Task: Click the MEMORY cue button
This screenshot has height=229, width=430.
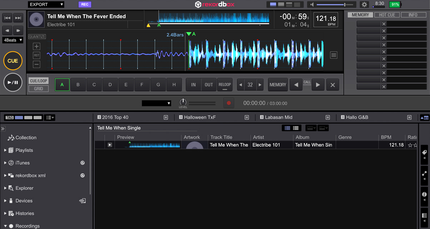Action: (x=278, y=85)
